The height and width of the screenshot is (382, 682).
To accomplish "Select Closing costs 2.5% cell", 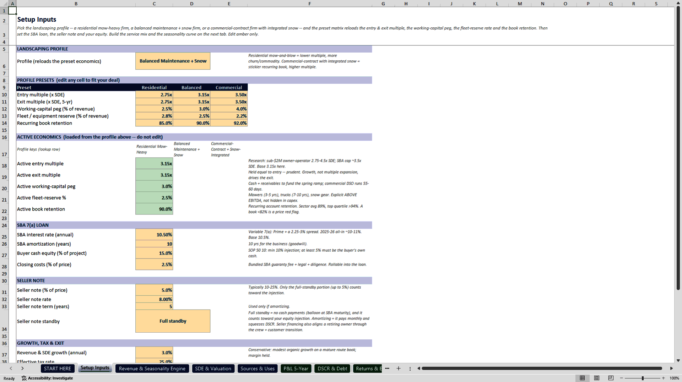I will 154,264.
